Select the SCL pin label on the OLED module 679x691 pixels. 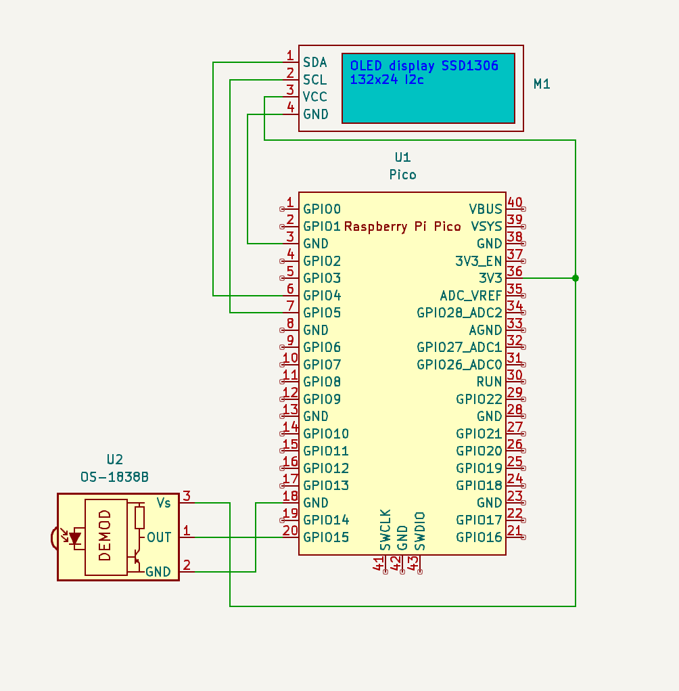point(315,80)
